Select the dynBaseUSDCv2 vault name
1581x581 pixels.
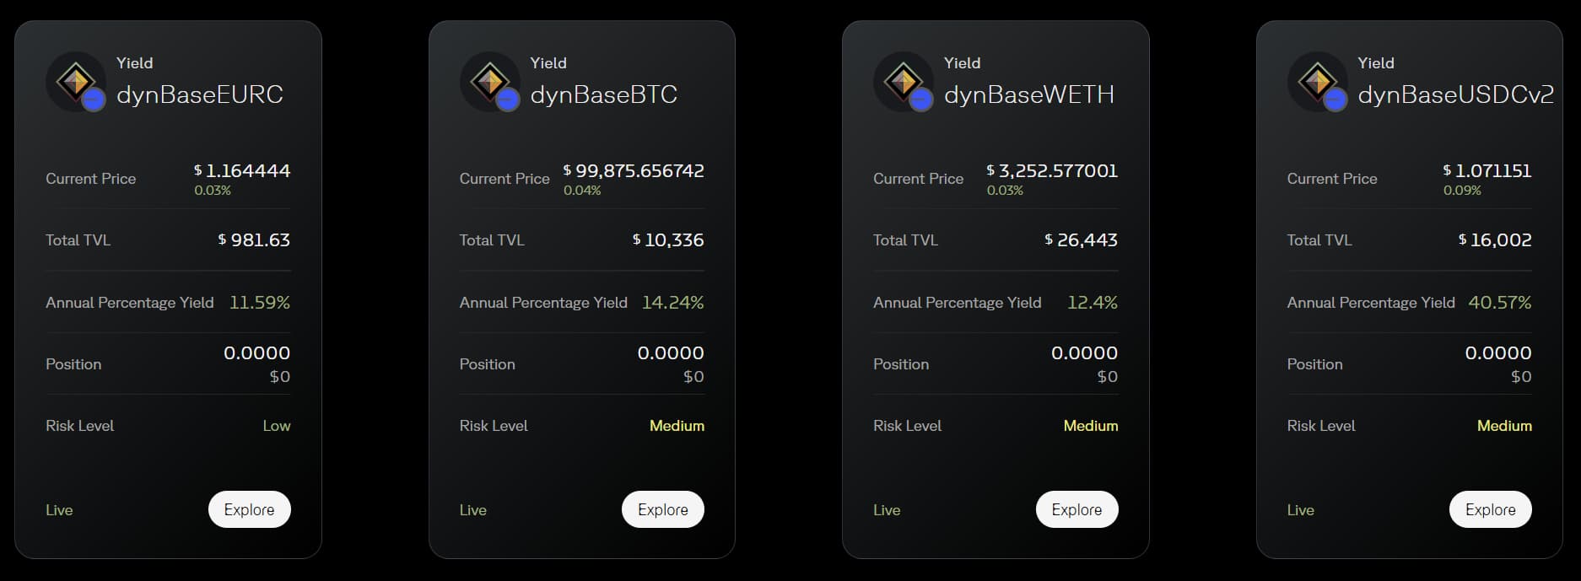pos(1455,94)
